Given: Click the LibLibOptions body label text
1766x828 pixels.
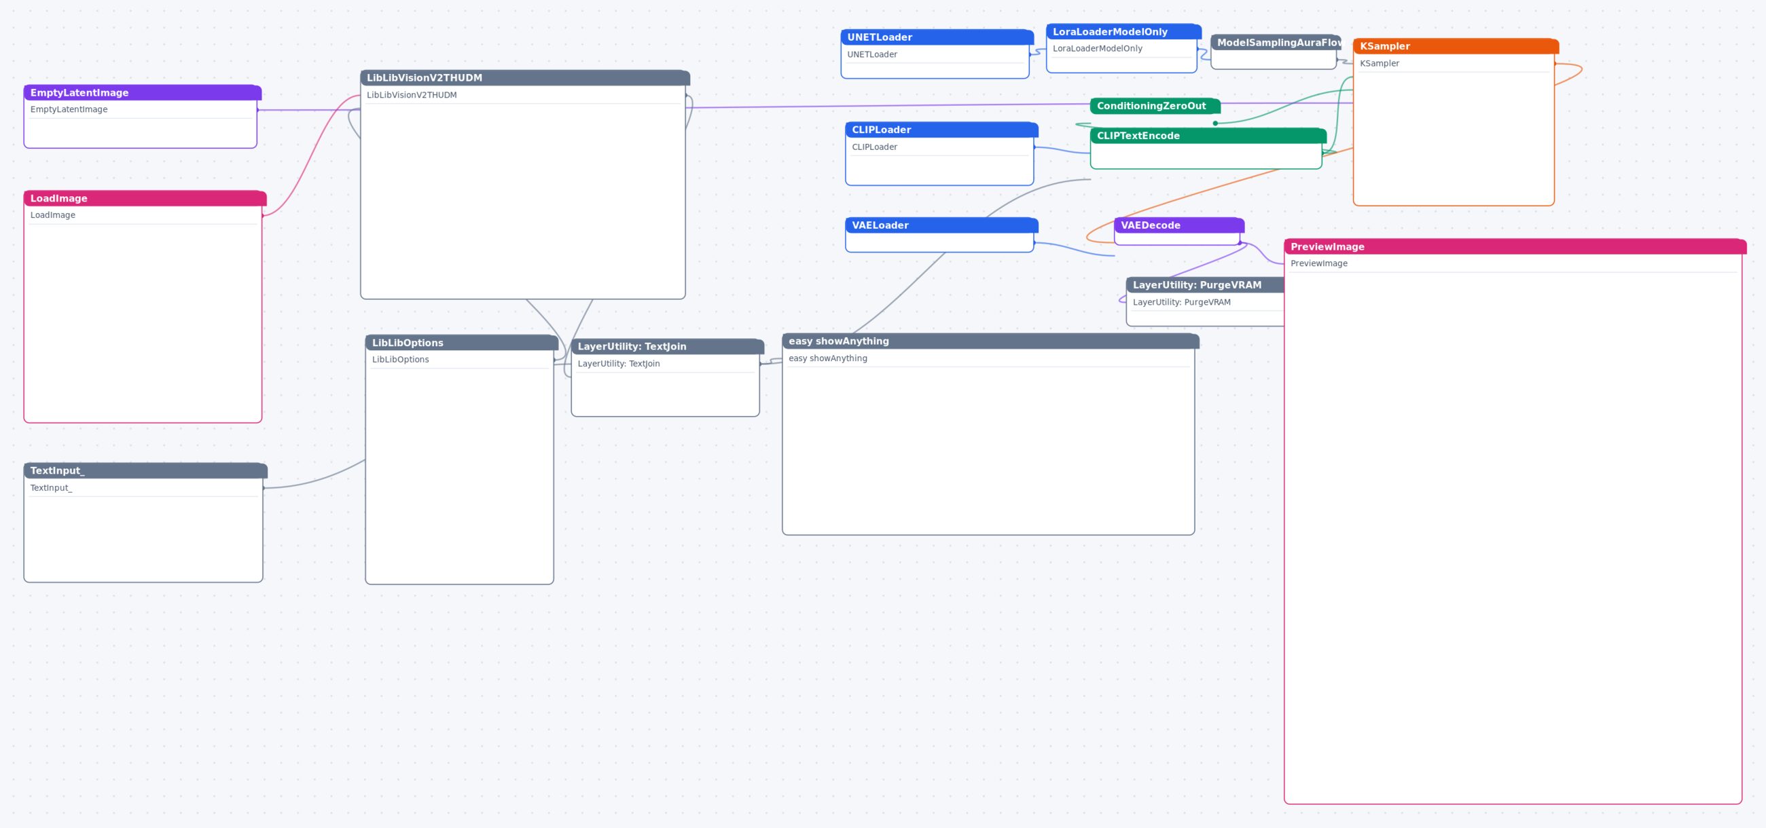Looking at the screenshot, I should [400, 360].
